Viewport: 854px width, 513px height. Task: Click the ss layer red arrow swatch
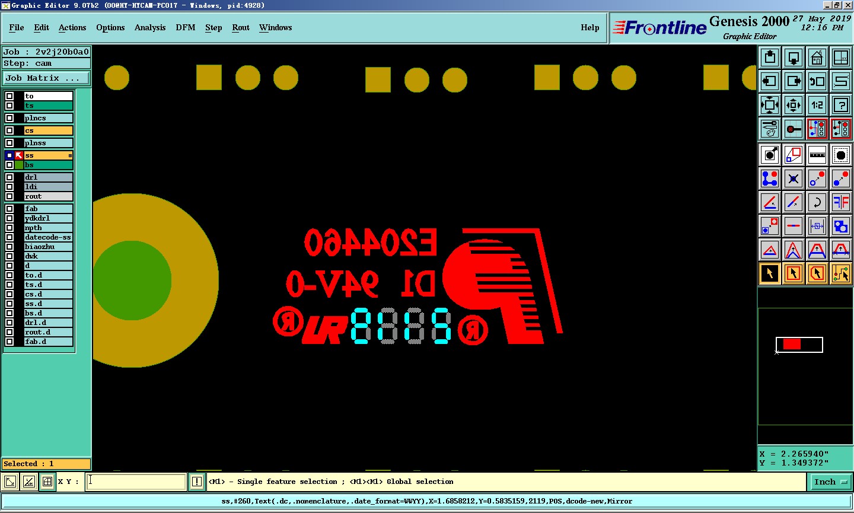(x=19, y=155)
